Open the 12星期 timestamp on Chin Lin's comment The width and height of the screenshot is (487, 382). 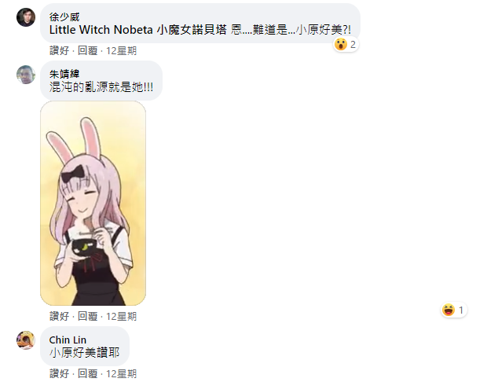[121, 373]
